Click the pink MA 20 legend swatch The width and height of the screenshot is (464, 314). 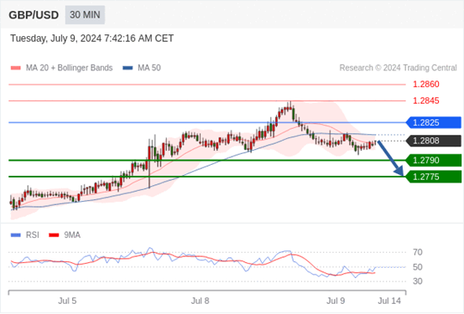16,68
